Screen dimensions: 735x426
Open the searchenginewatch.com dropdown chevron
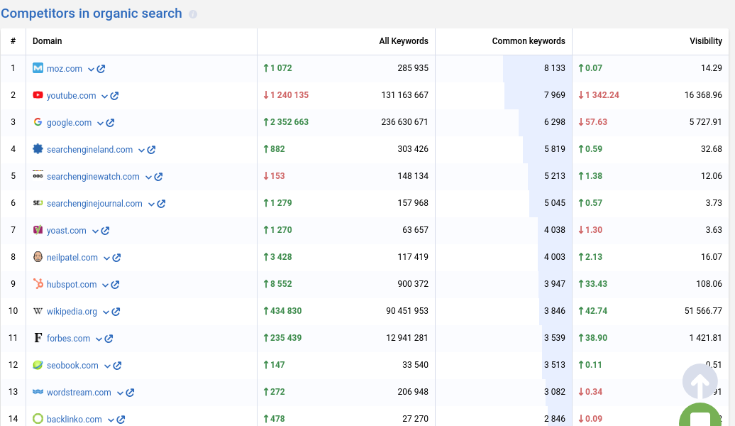[x=148, y=177]
